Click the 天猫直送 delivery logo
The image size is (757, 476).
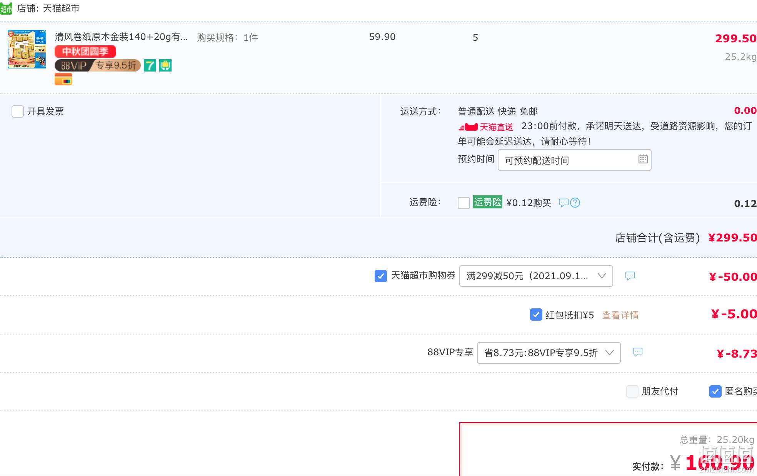[486, 127]
